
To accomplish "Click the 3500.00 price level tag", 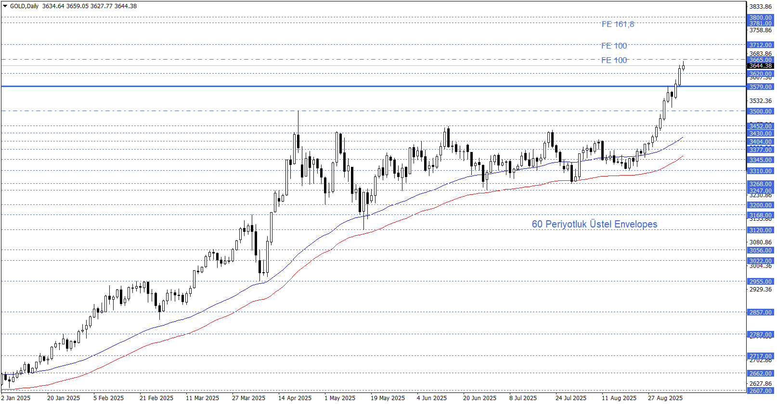I will click(x=760, y=112).
